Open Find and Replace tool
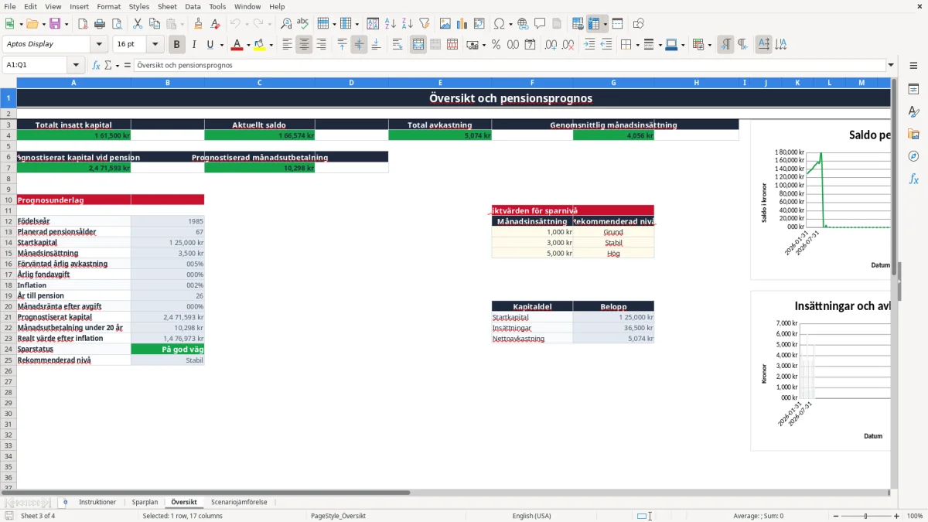 pyautogui.click(x=286, y=24)
